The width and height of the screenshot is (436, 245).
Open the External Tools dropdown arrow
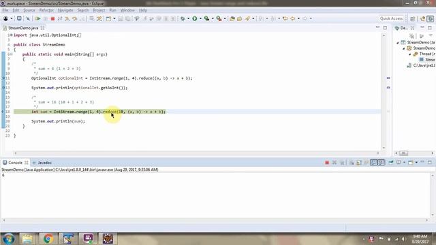225,18
